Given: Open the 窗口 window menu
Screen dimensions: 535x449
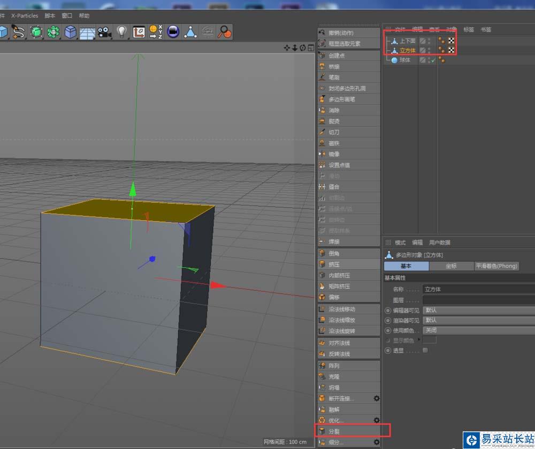Looking at the screenshot, I should (67, 16).
